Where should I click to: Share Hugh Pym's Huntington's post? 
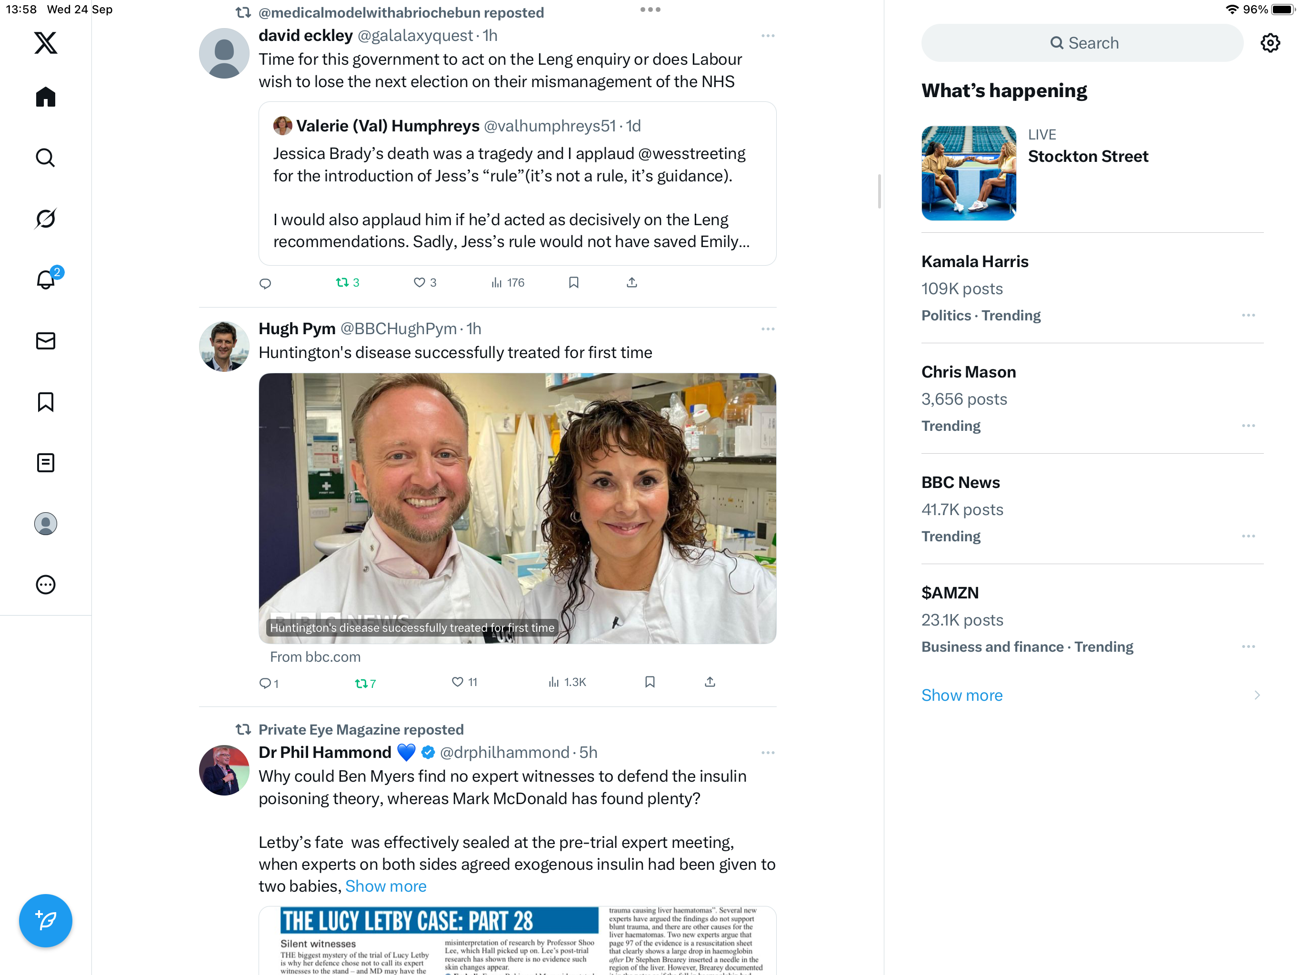click(710, 682)
